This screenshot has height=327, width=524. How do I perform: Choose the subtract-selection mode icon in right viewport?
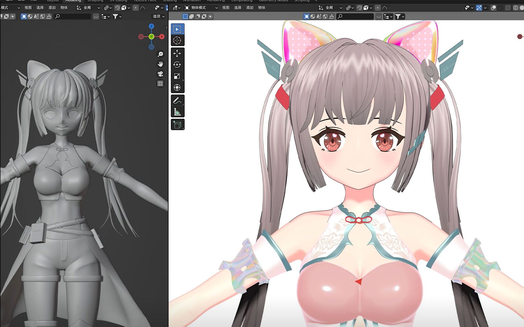[198, 16]
